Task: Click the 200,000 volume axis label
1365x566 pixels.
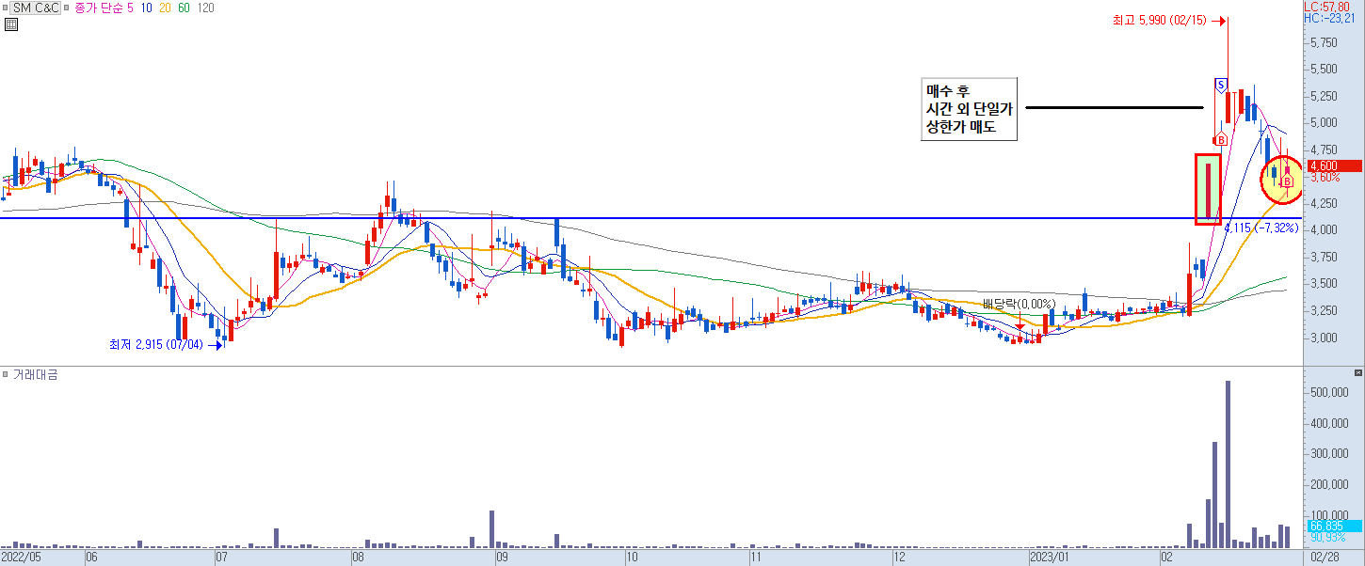Action: [x=1328, y=484]
